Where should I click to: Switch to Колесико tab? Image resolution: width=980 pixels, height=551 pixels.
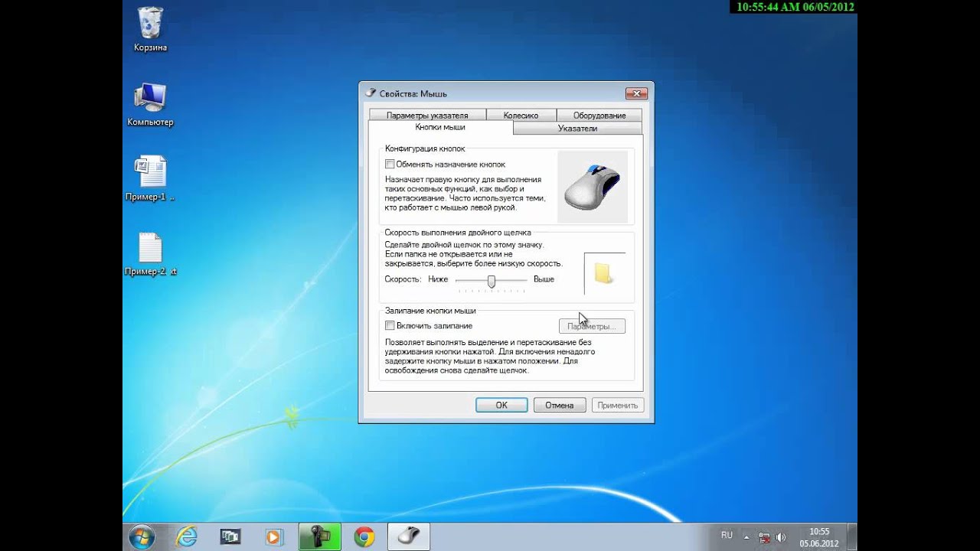pos(521,116)
